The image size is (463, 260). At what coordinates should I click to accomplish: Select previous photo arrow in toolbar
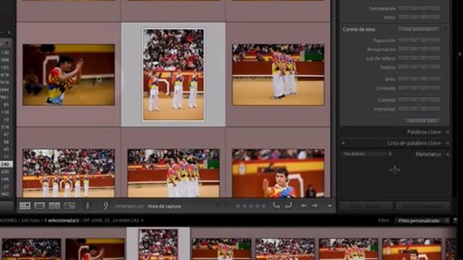click(x=304, y=206)
